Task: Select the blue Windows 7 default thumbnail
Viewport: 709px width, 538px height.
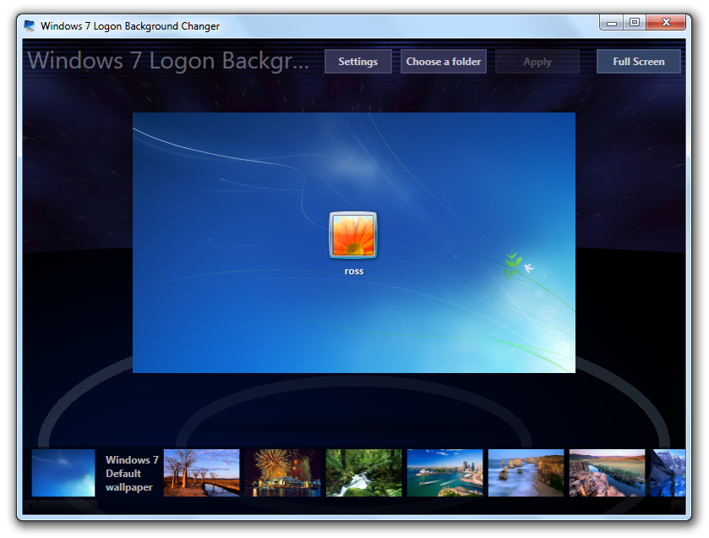Action: coord(63,473)
